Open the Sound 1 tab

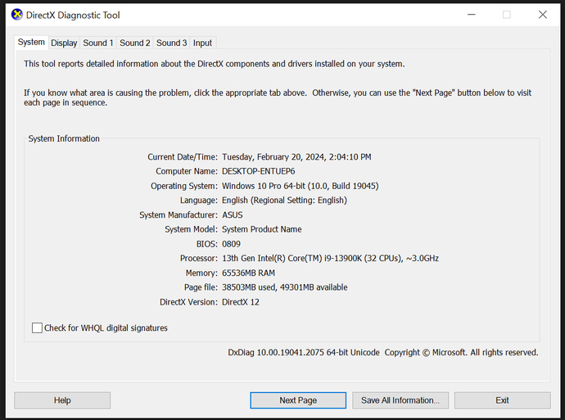[x=98, y=43]
